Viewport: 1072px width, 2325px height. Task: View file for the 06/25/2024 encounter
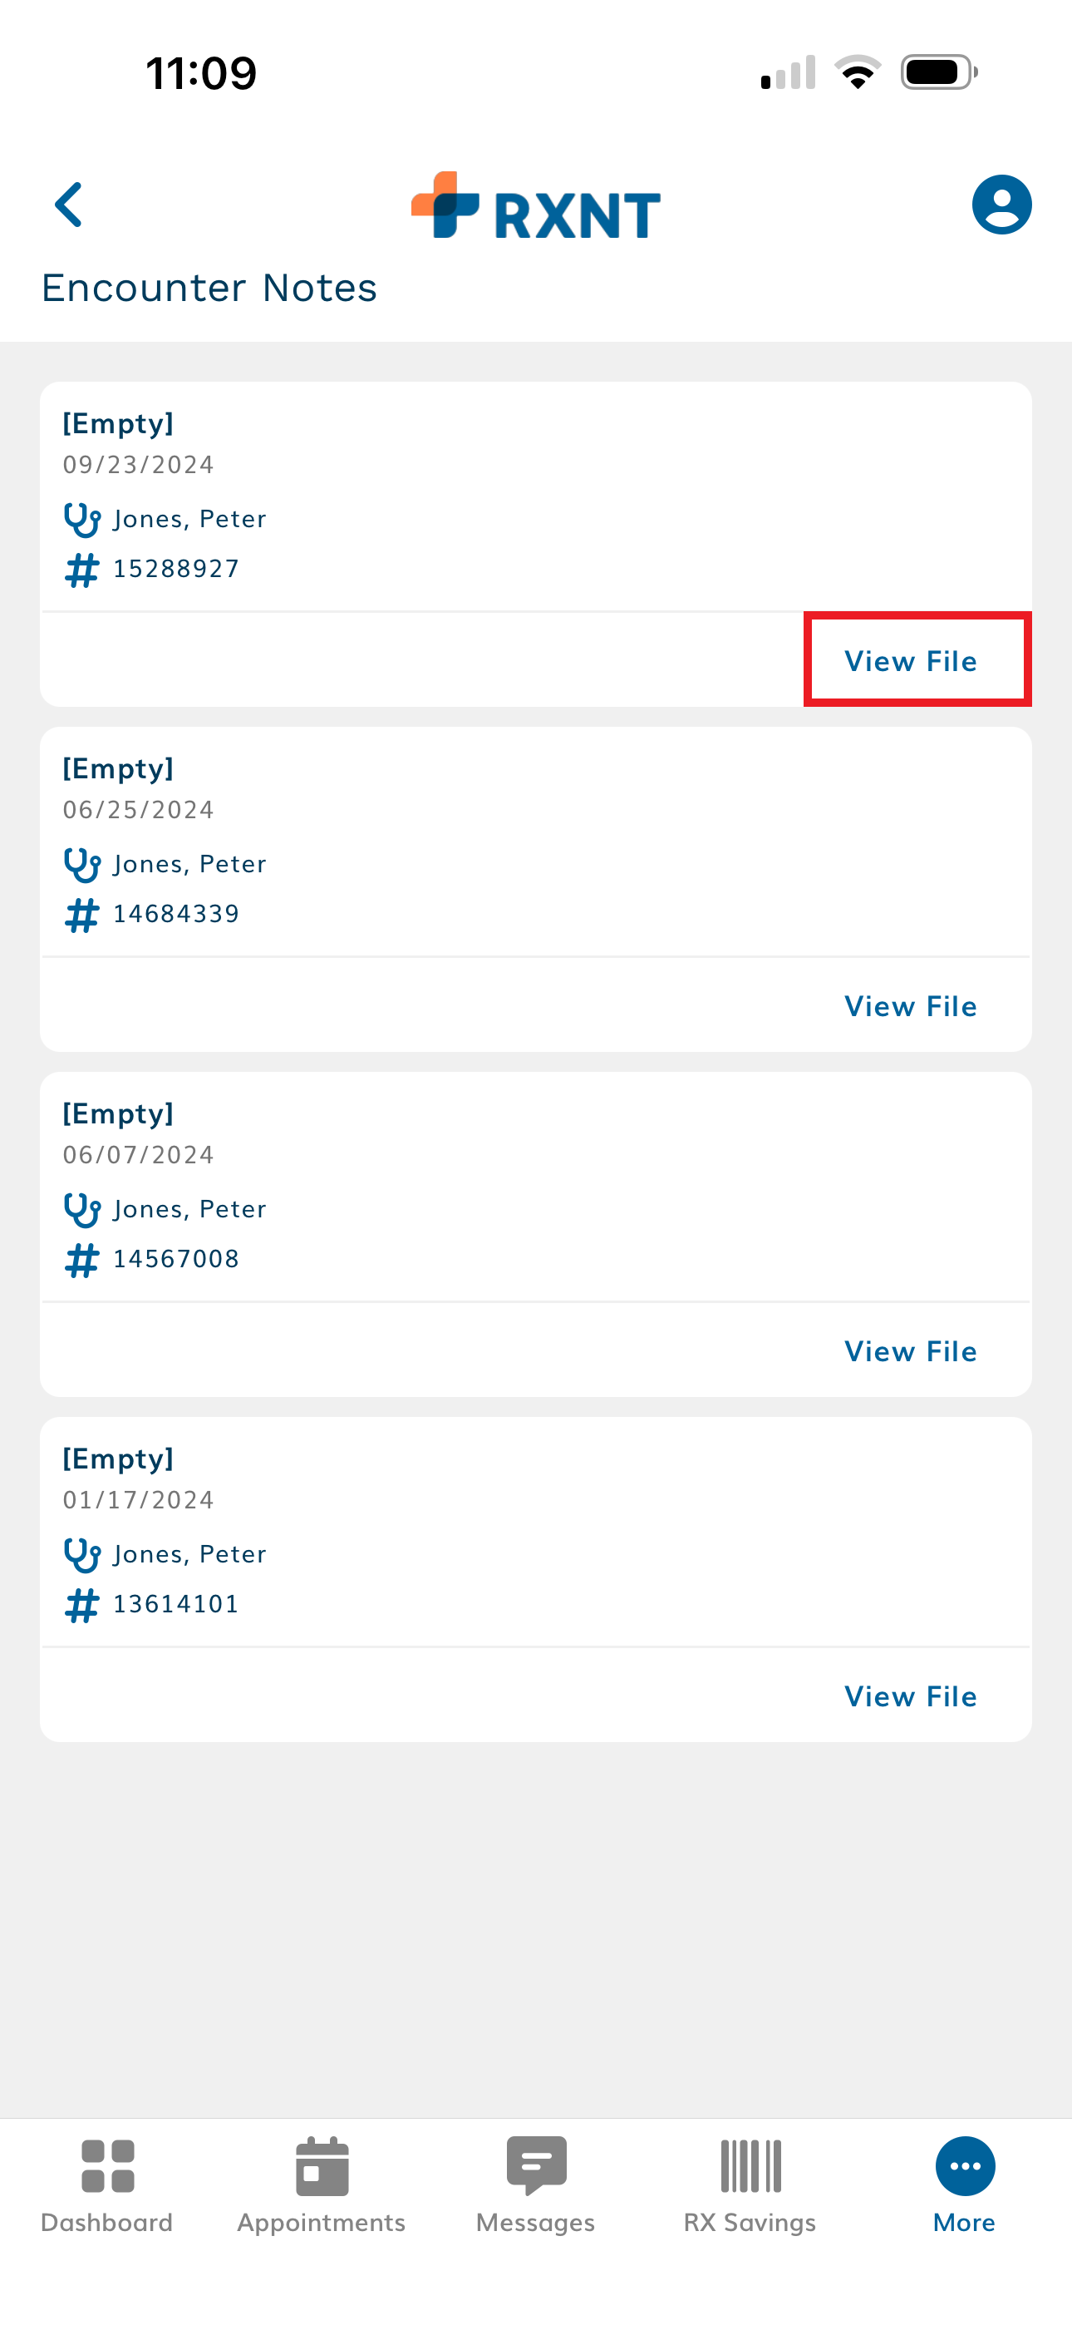click(911, 1006)
